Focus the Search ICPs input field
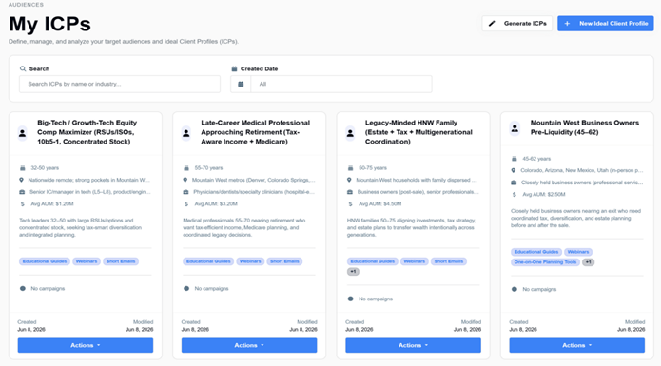 [x=120, y=84]
